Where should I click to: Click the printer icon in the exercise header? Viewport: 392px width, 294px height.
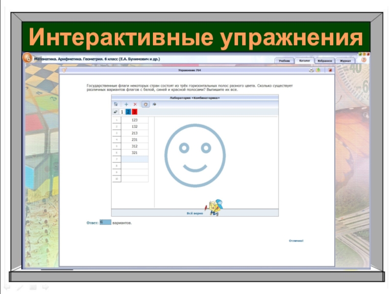coord(311,70)
